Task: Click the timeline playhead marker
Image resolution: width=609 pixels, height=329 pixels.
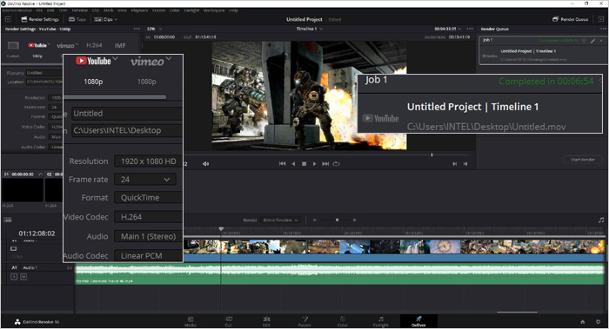Action: (x=221, y=229)
